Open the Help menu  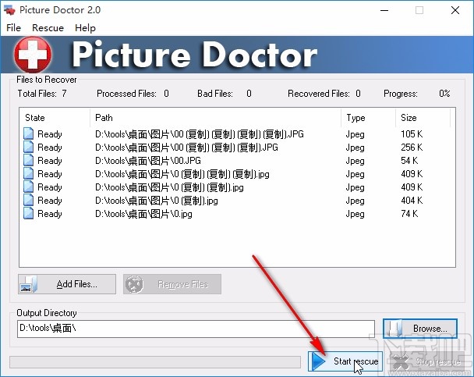(x=85, y=28)
